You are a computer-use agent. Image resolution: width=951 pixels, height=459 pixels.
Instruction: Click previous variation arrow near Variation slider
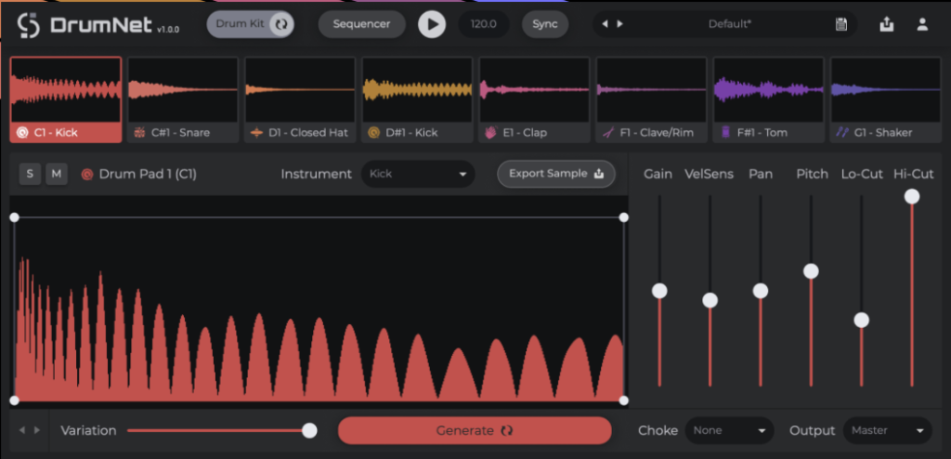tap(22, 430)
